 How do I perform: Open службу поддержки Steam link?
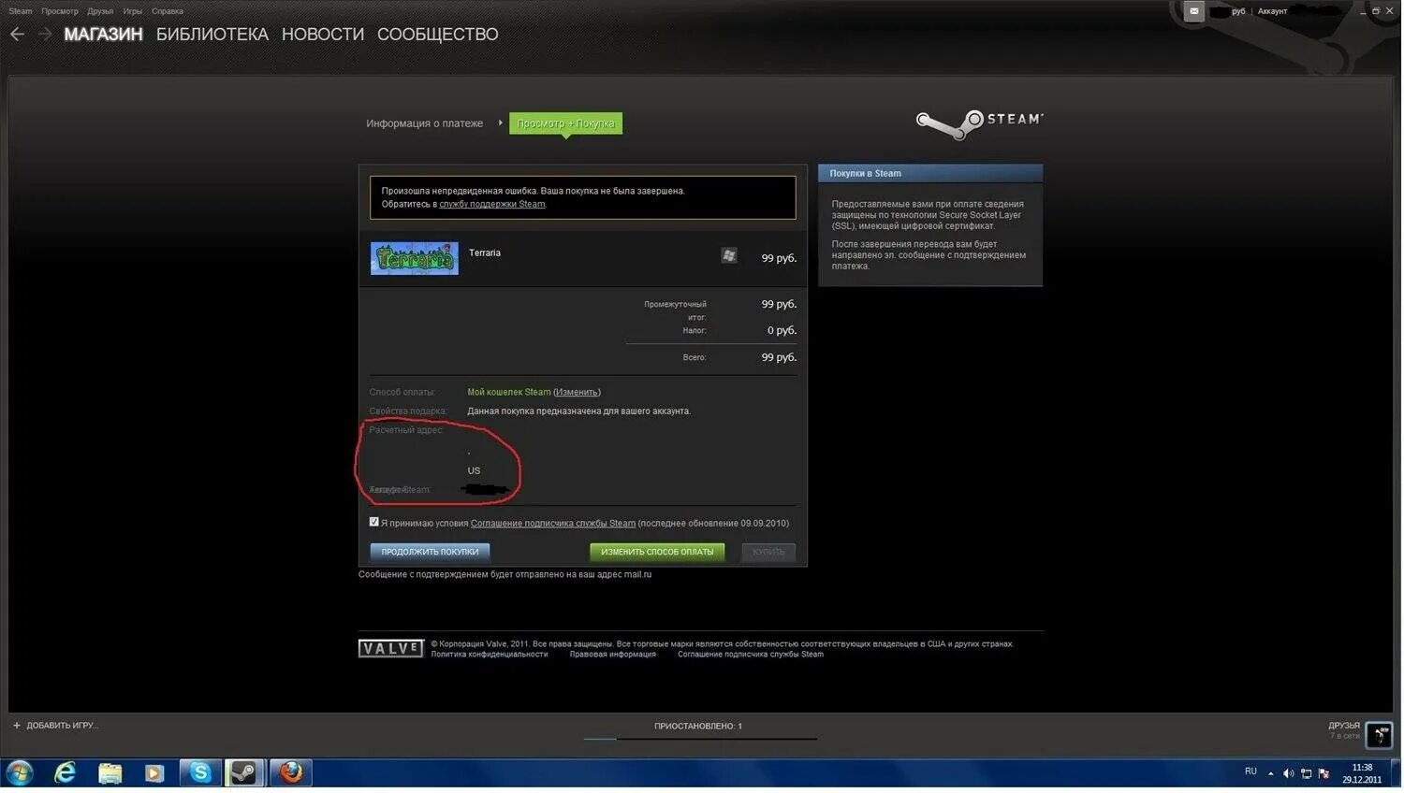[492, 205]
